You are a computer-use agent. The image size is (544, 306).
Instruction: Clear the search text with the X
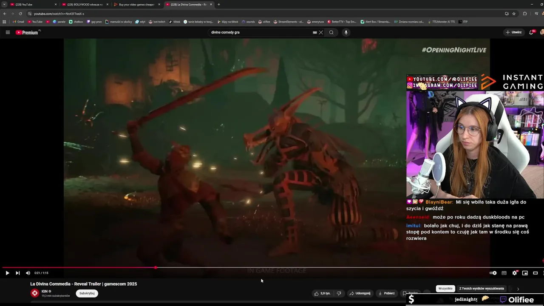(x=321, y=32)
